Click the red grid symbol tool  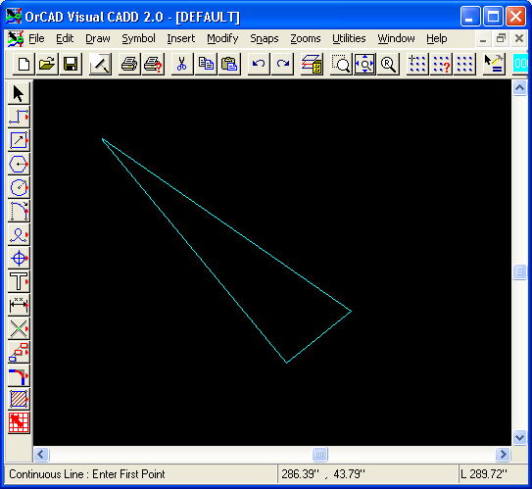coord(19,422)
